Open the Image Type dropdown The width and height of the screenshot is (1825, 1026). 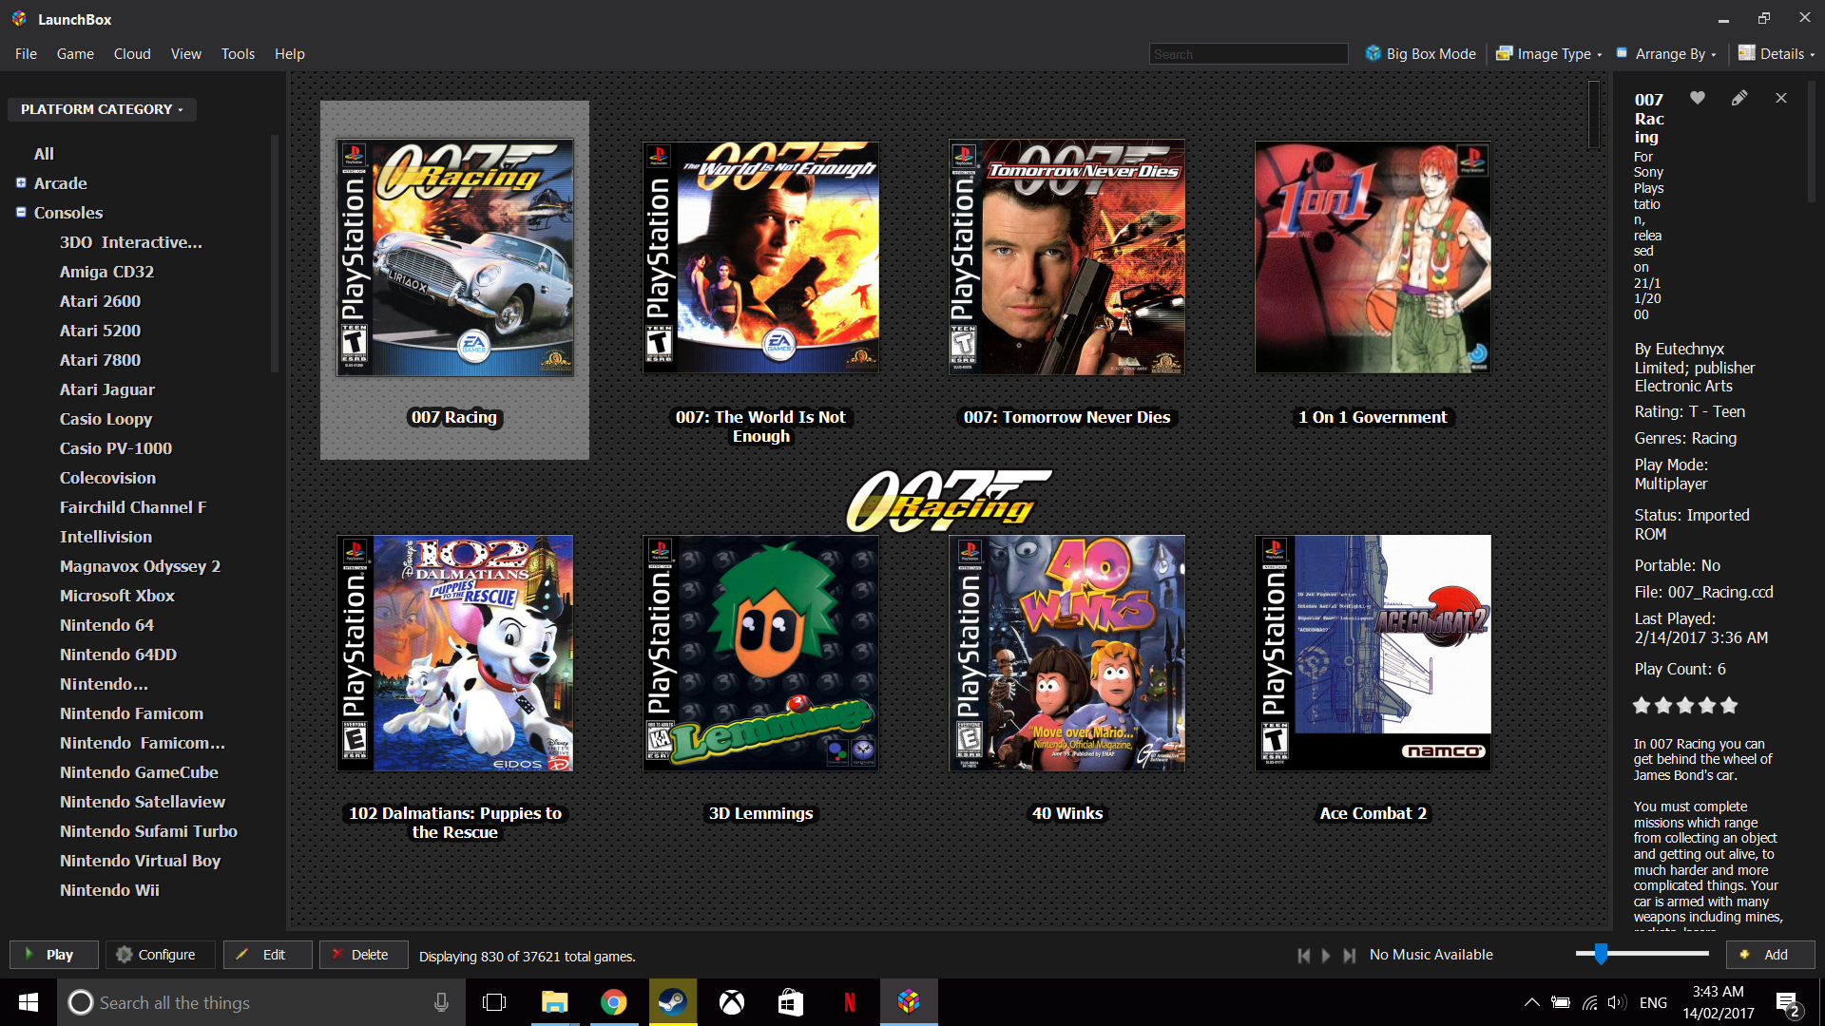click(x=1549, y=54)
